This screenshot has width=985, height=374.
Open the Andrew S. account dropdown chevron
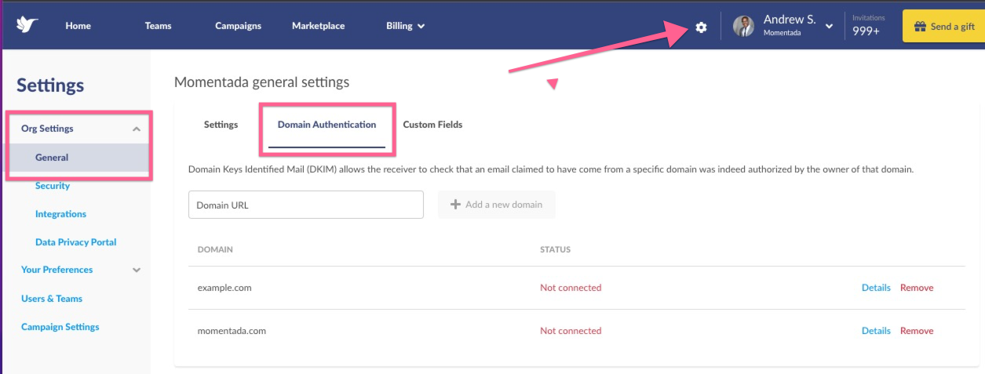[x=829, y=27]
